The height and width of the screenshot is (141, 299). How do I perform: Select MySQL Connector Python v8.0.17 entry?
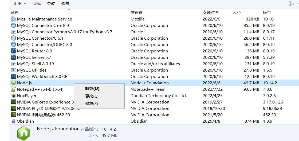coord(65,32)
